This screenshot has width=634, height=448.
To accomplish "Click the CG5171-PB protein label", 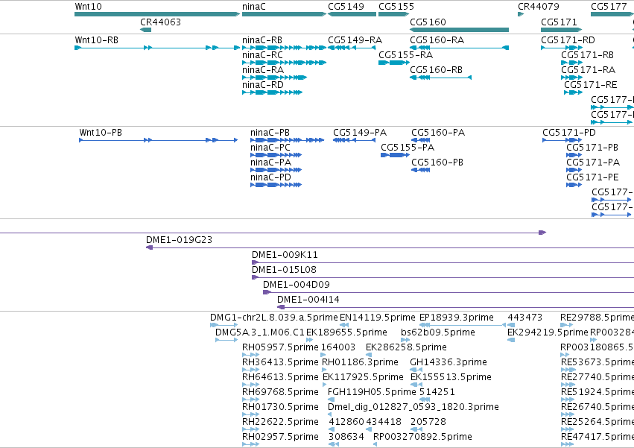I will 592,148.
